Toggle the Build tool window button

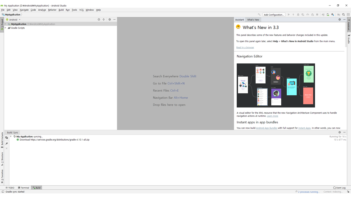(37, 188)
